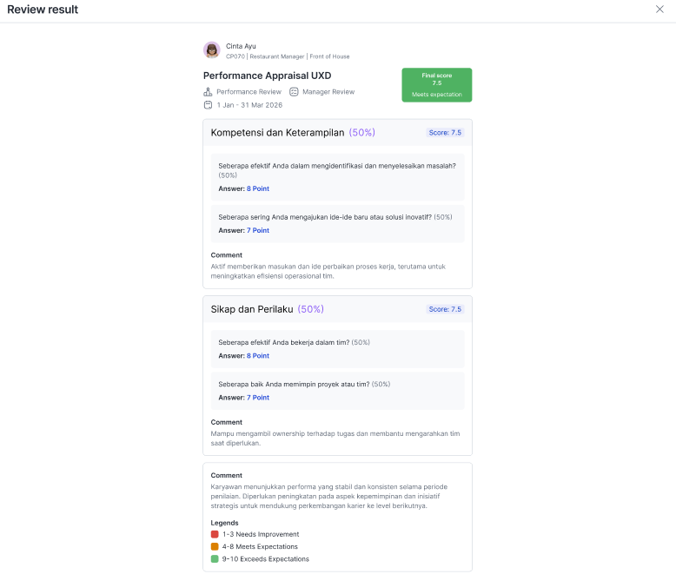Click the green Final score 7.5 badge
Screen dimensions: 676x574
[437, 85]
